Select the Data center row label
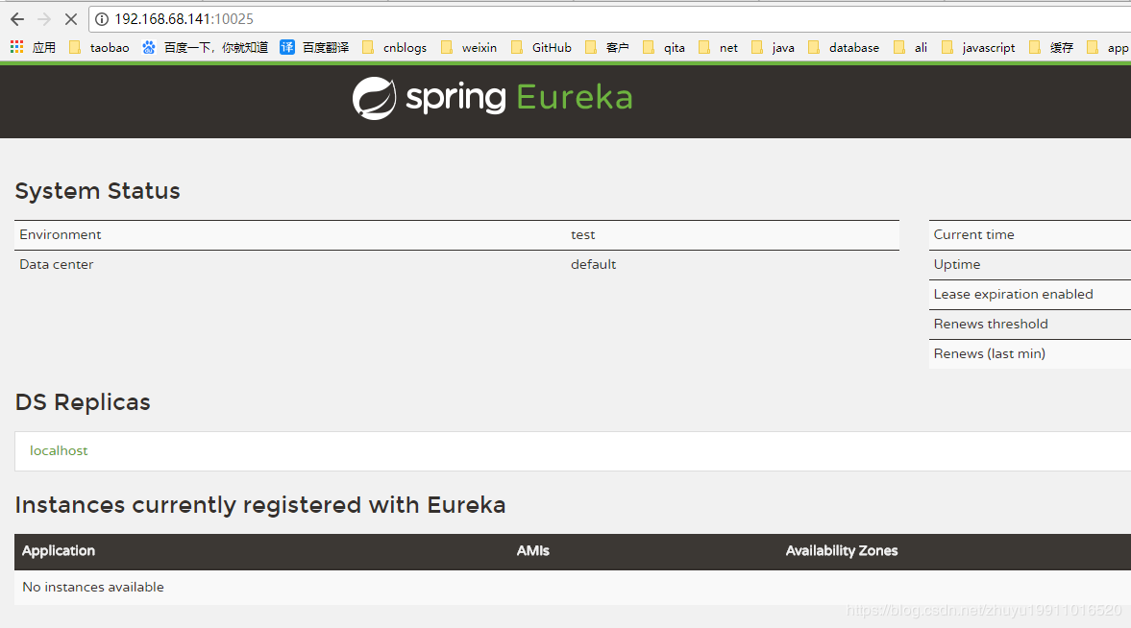This screenshot has height=628, width=1131. tap(57, 265)
